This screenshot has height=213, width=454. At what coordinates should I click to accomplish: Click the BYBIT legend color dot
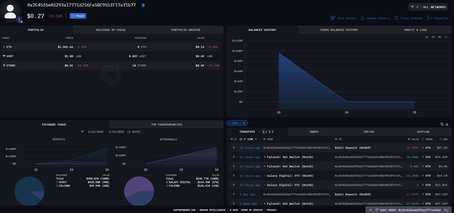[x=57, y=182]
